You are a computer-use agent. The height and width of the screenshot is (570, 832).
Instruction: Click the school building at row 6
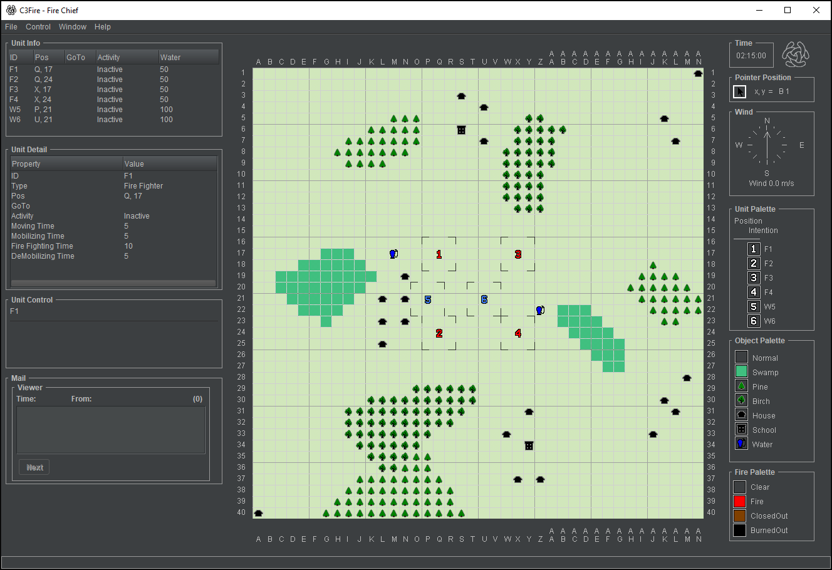click(462, 130)
